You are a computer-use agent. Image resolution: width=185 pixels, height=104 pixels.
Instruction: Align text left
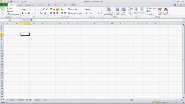point(51,13)
